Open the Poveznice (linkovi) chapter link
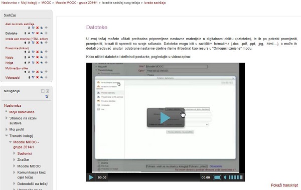Viewport: 301px width, 190px height. click(x=17, y=48)
